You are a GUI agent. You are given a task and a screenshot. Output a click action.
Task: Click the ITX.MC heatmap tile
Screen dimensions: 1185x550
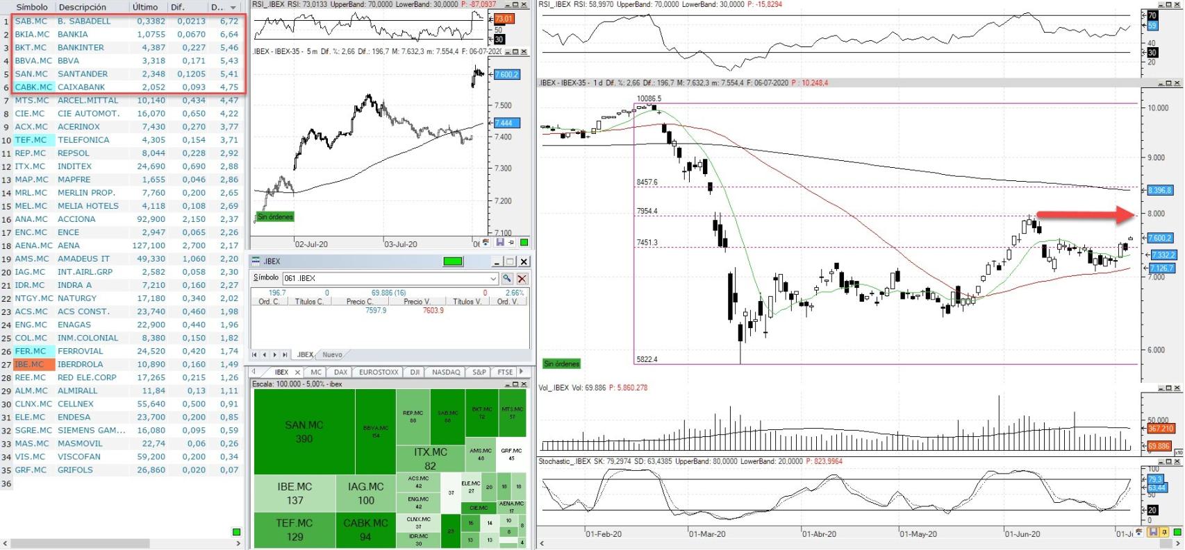431,458
